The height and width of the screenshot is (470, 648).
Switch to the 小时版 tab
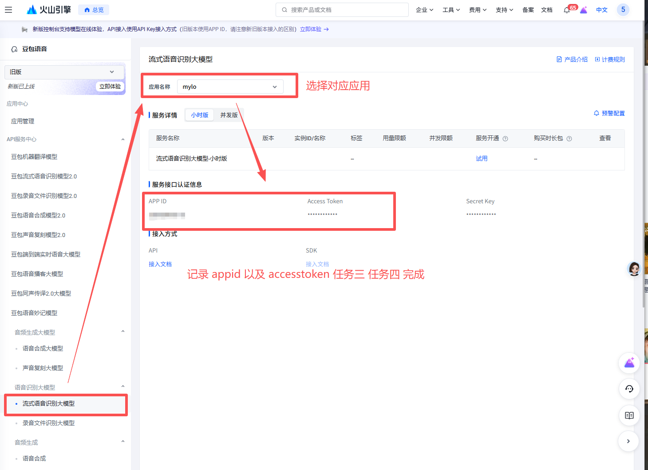[x=200, y=115]
